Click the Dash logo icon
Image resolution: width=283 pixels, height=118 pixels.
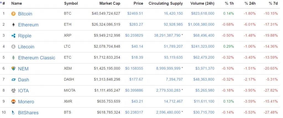tap(13, 80)
